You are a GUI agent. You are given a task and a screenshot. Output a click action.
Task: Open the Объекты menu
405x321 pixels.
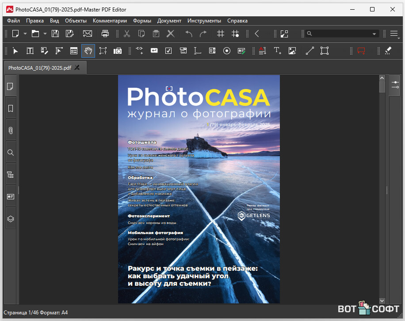click(76, 21)
